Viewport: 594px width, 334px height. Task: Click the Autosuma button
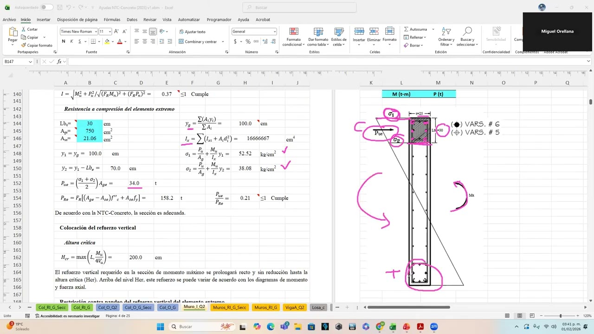point(415,29)
